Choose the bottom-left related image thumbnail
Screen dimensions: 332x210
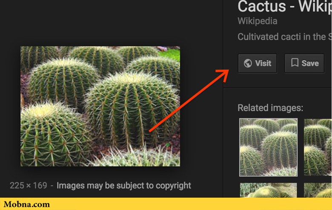tap(268, 190)
